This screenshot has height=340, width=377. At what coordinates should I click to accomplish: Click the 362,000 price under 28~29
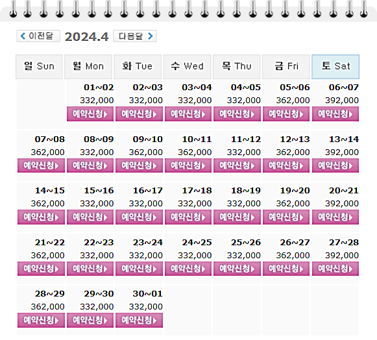pos(47,307)
